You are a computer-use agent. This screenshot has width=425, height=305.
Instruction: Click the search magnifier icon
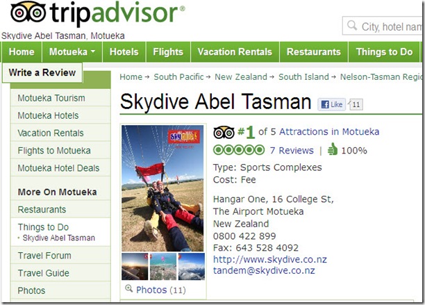pos(352,26)
